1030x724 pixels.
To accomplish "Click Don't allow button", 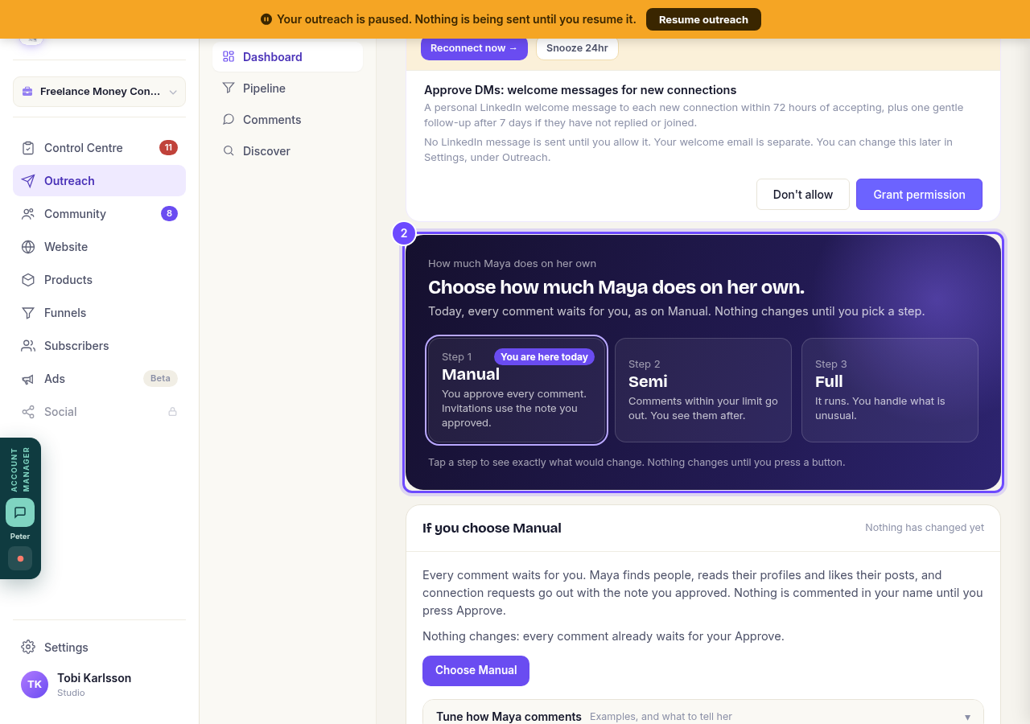I will click(803, 195).
